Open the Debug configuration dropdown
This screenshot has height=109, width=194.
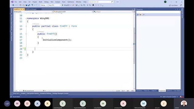pyautogui.click(x=44, y=5)
